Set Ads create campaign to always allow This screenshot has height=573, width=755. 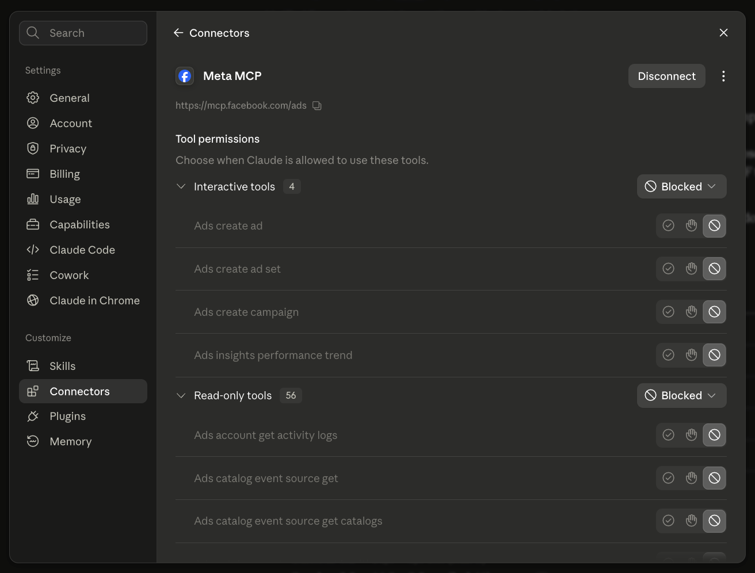pos(668,312)
